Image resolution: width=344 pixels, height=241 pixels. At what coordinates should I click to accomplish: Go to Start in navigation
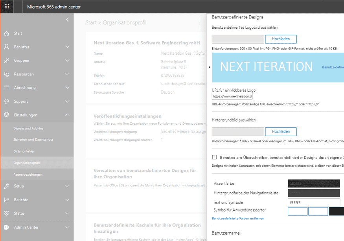pyautogui.click(x=18, y=33)
